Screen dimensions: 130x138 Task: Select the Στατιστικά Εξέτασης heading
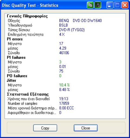(x=28, y=94)
